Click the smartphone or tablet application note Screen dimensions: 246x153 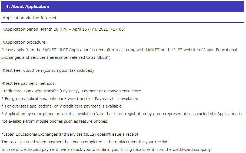122,114
